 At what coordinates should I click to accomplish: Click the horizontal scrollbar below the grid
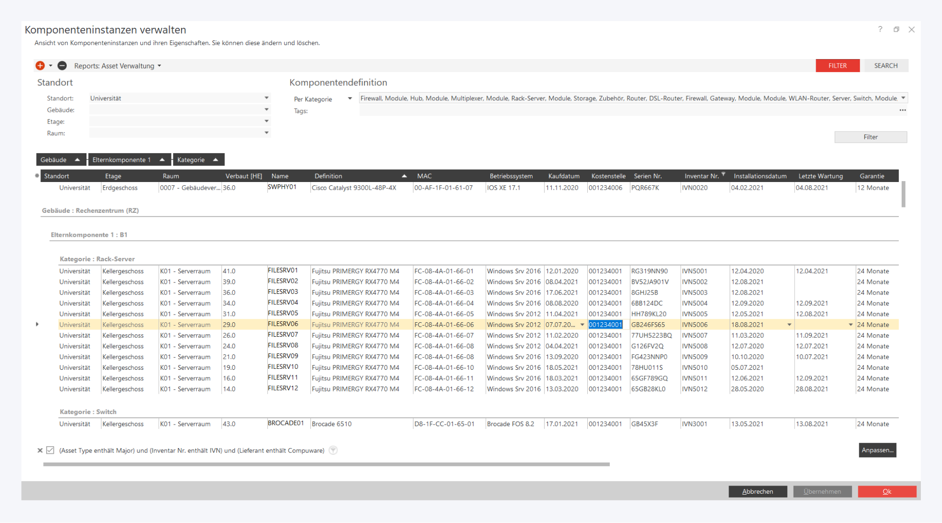coord(326,464)
